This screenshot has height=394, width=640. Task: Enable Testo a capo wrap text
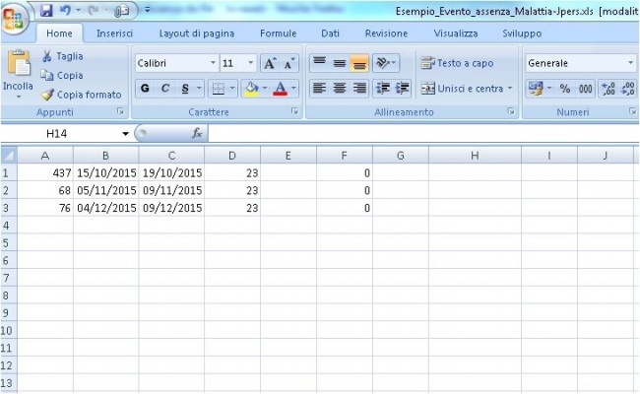tap(457, 63)
